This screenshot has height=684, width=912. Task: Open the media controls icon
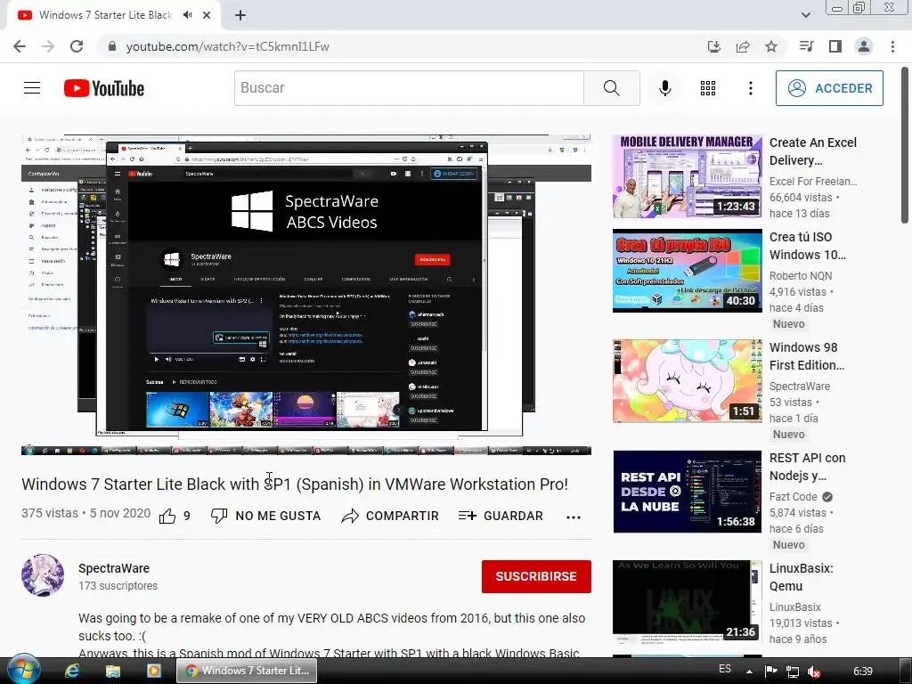[806, 46]
